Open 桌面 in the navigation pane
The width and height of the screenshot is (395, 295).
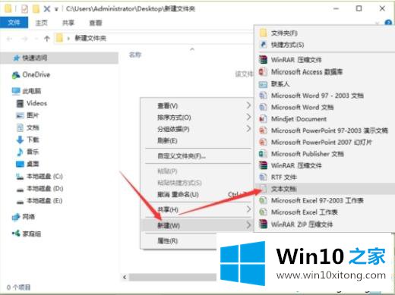point(33,164)
